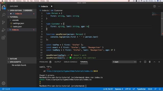Open the Manage gear menu
The width and height of the screenshot is (163, 91).
pos(3,83)
